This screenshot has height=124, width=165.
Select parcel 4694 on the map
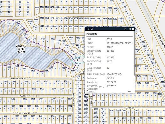click(x=121, y=19)
